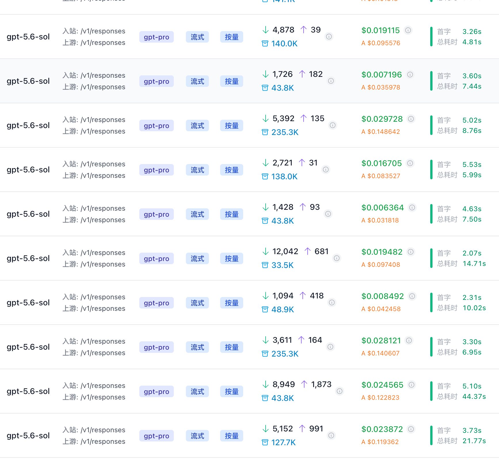Viewport: 499px width, 476px height.
Task: Click info icon beside $0.006364 cost
Action: point(412,207)
